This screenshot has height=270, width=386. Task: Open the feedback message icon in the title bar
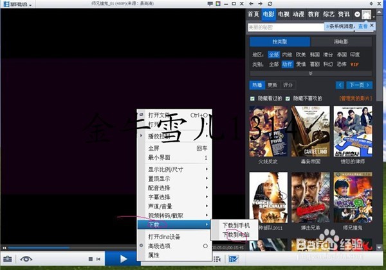[210, 4]
